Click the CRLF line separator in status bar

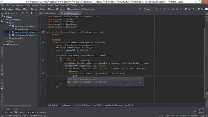[168, 116]
